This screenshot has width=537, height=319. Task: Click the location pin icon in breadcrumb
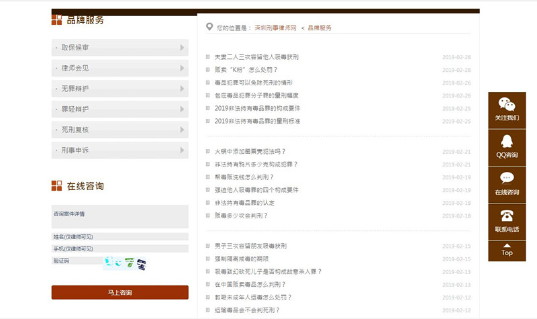pyautogui.click(x=210, y=28)
